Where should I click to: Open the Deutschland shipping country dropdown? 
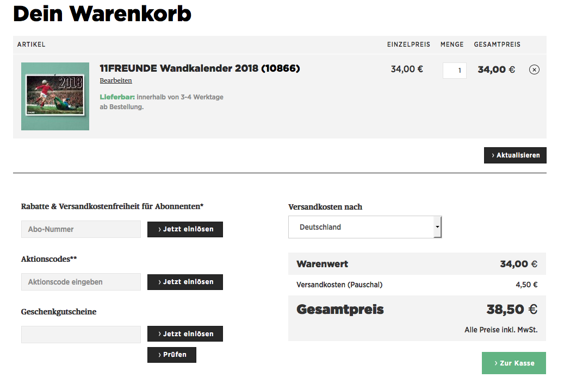tap(361, 227)
